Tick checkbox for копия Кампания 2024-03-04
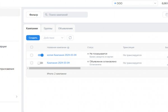168x112 pixels. point(32,55)
